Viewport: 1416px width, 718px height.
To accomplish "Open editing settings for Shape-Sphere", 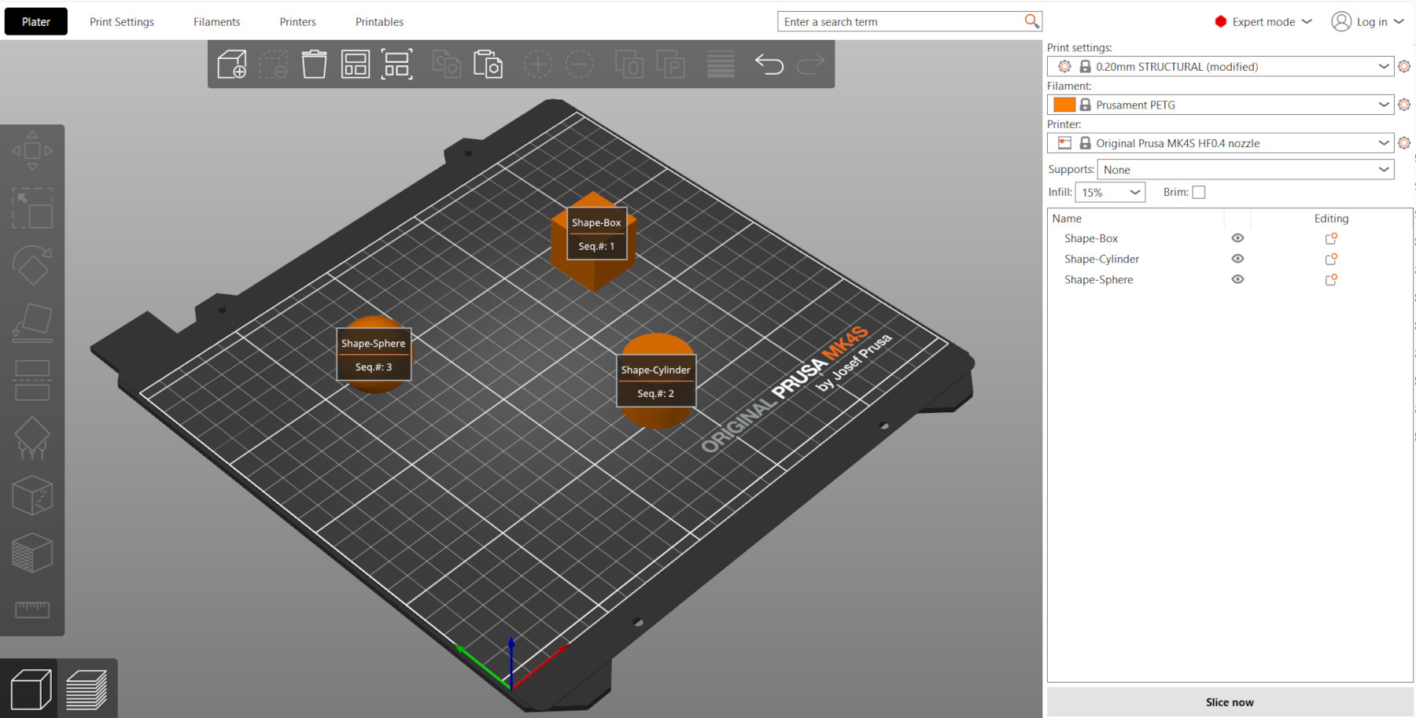I will pos(1331,279).
